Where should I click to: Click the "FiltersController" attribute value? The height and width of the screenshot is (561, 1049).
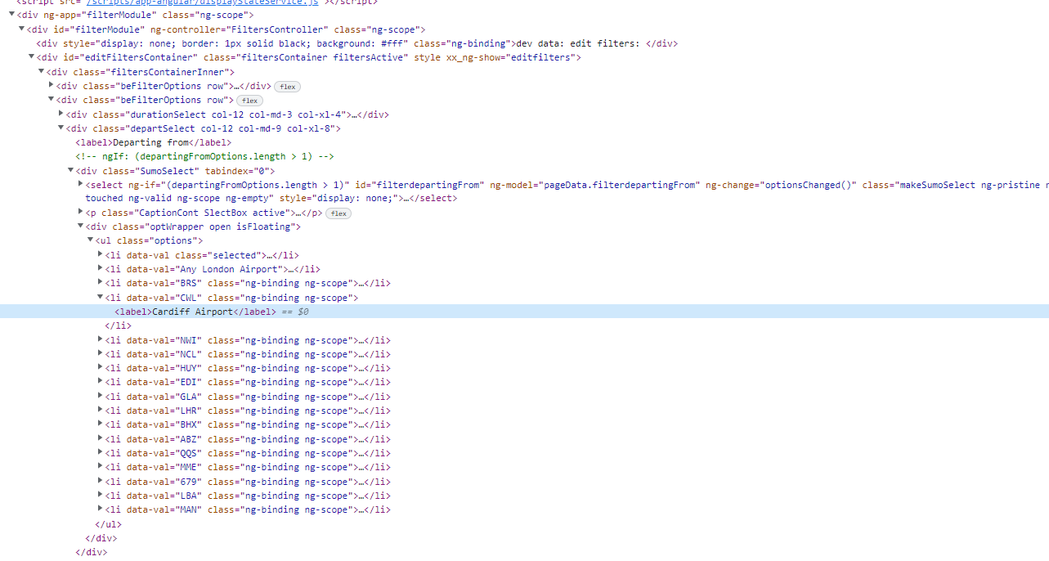click(x=277, y=29)
